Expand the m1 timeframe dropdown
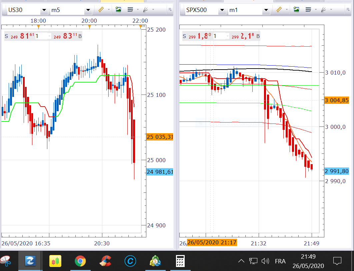 pos(266,11)
